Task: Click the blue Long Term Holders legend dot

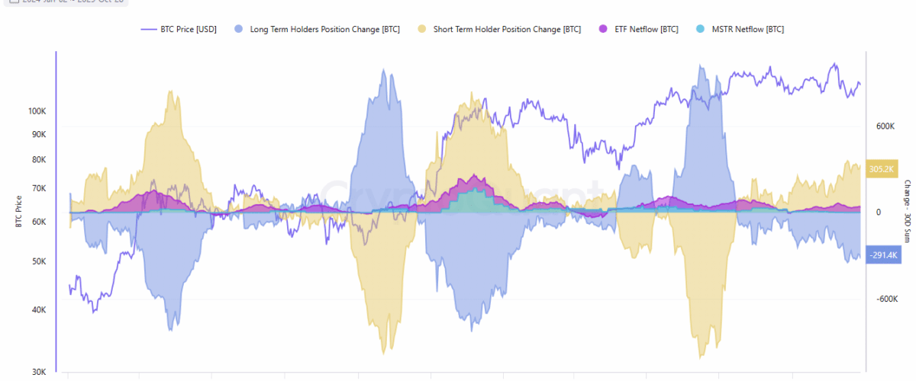Action: coord(239,30)
